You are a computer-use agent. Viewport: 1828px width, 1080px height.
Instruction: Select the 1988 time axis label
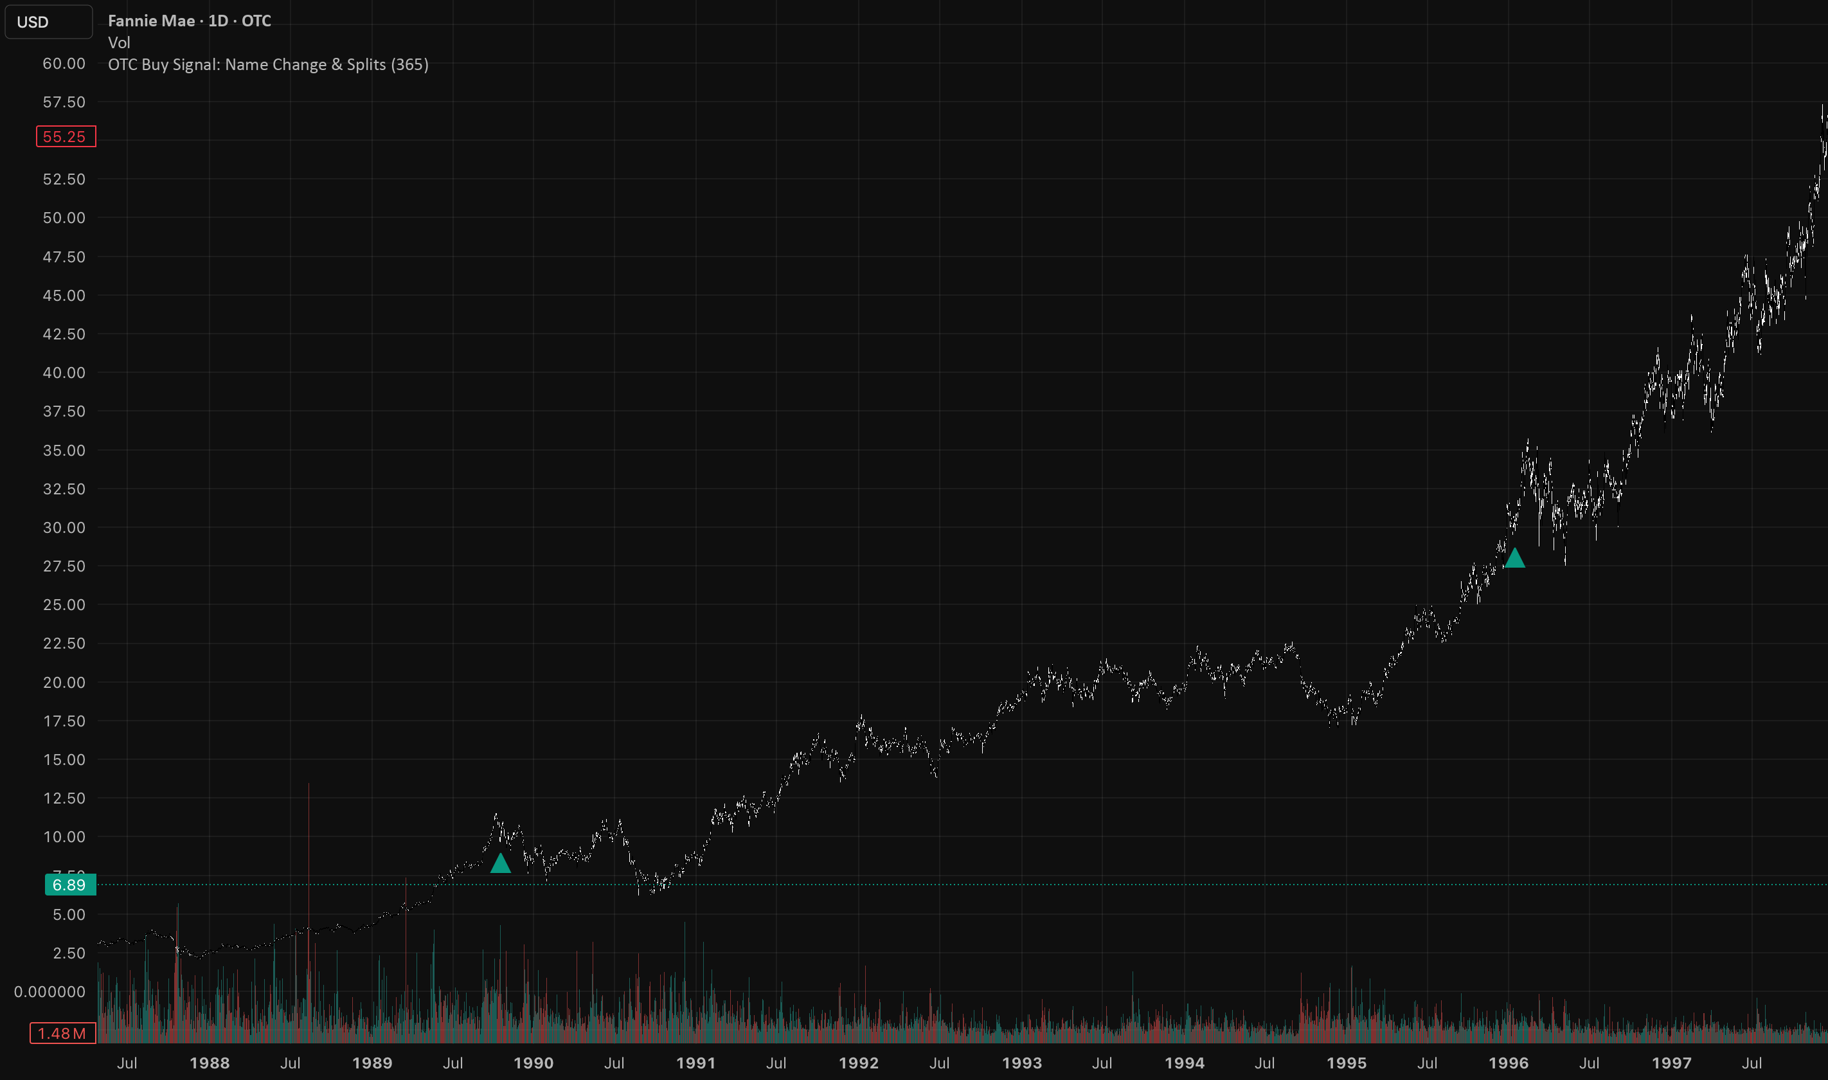[x=210, y=1063]
